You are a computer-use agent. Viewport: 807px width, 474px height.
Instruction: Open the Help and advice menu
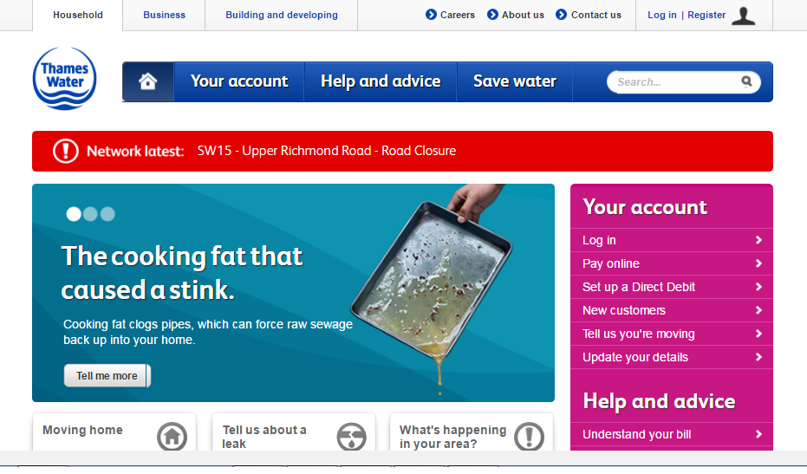coord(381,81)
